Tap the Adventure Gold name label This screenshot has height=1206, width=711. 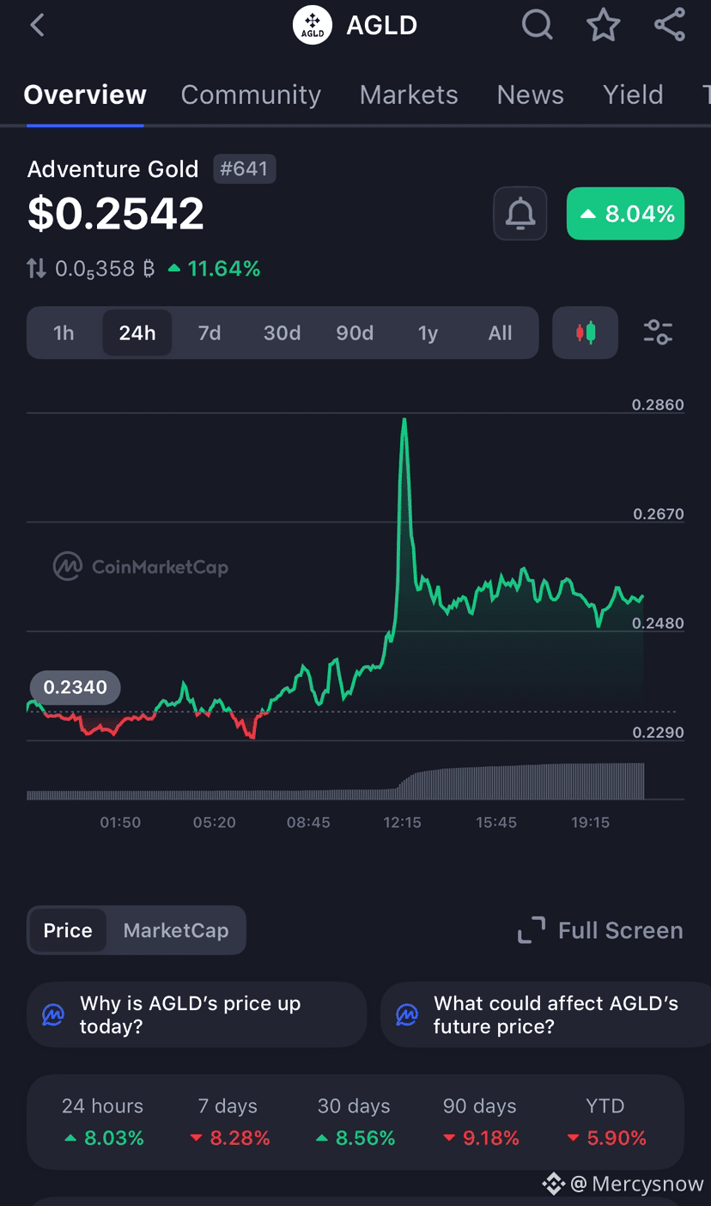[112, 168]
